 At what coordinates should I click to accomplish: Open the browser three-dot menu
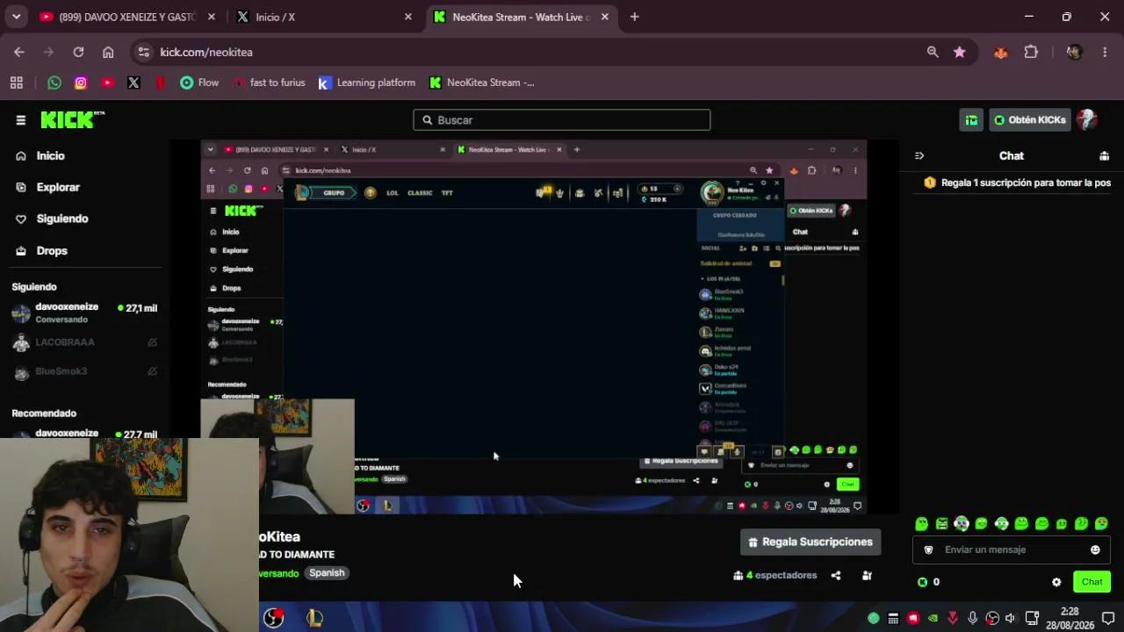coord(1105,52)
